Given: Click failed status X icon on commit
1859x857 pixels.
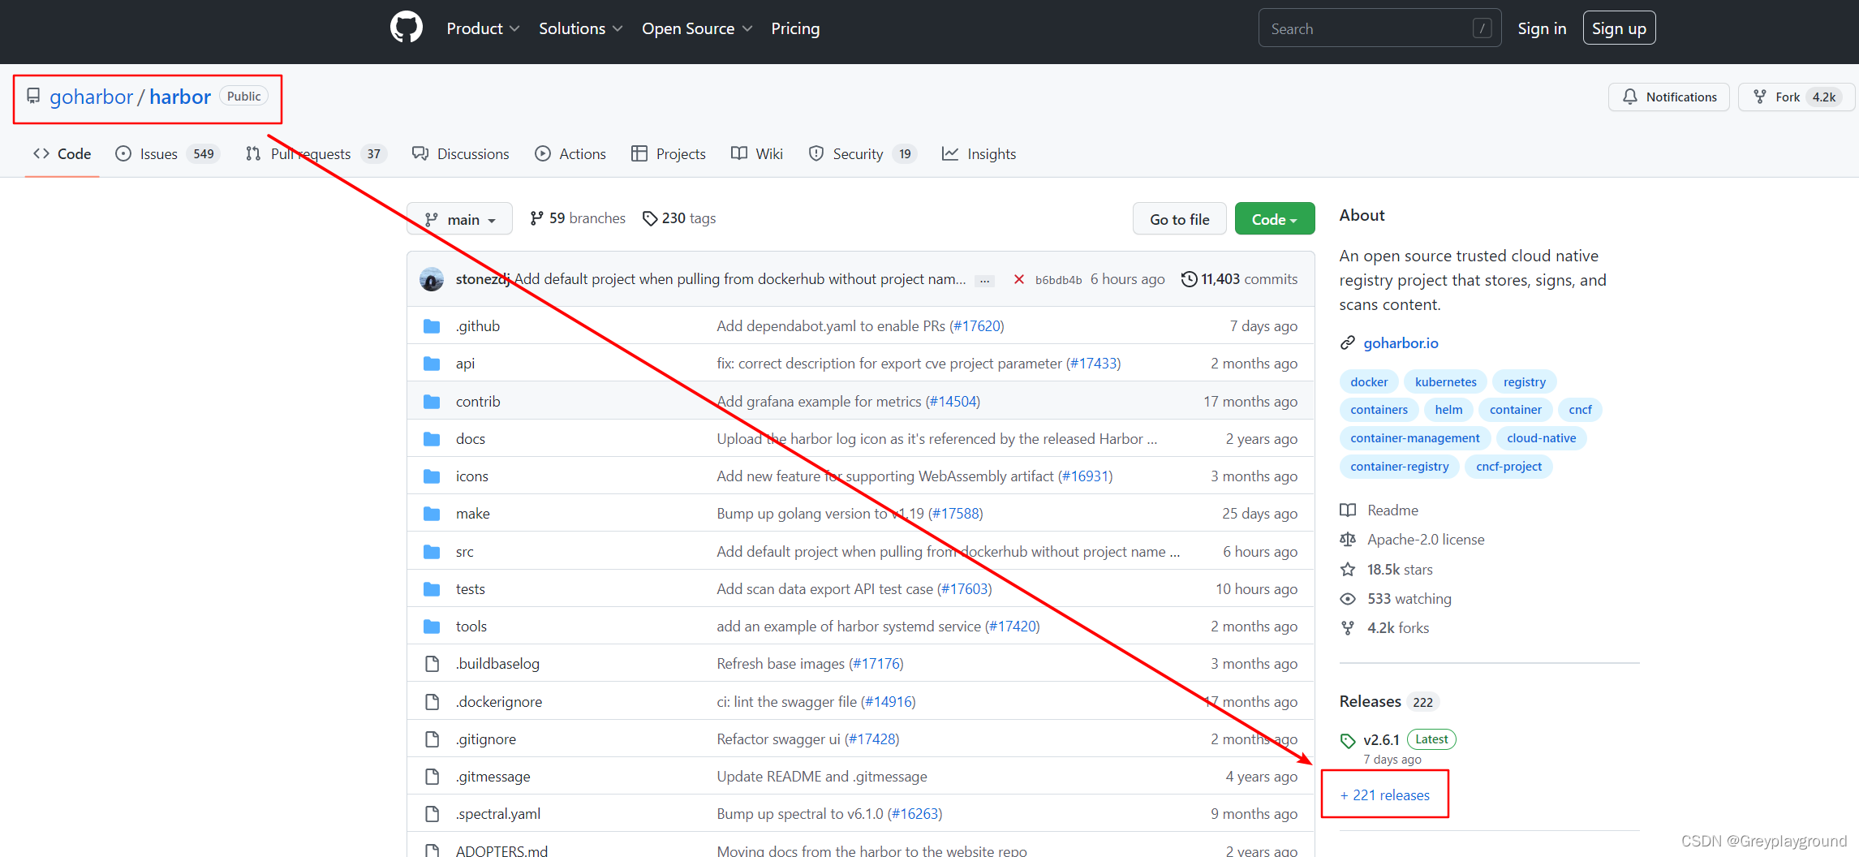Looking at the screenshot, I should pyautogui.click(x=1019, y=279).
